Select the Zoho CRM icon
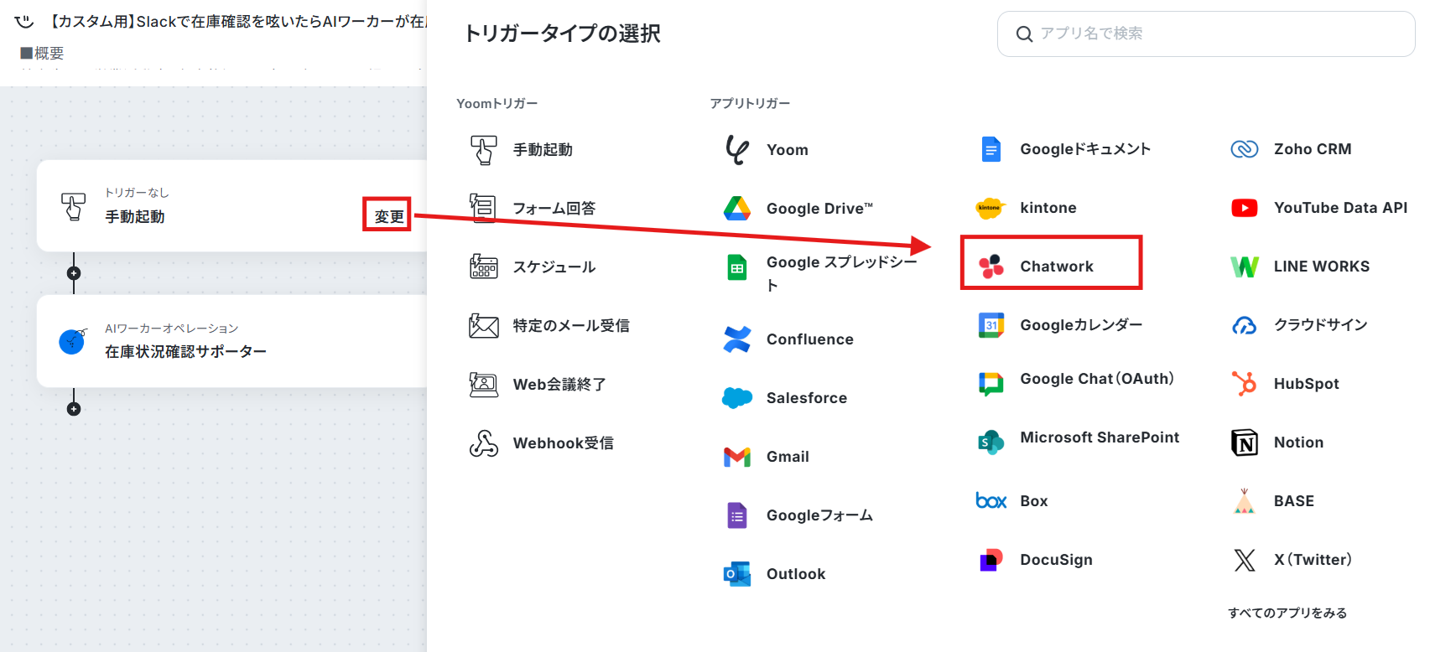This screenshot has height=652, width=1430. 1245,149
